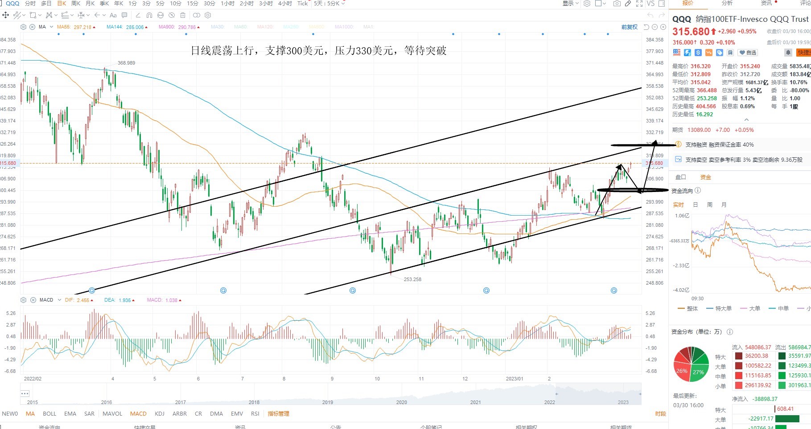The width and height of the screenshot is (811, 429).
Task: Hide all drawings with crossed-eye icon
Action: (x=172, y=15)
